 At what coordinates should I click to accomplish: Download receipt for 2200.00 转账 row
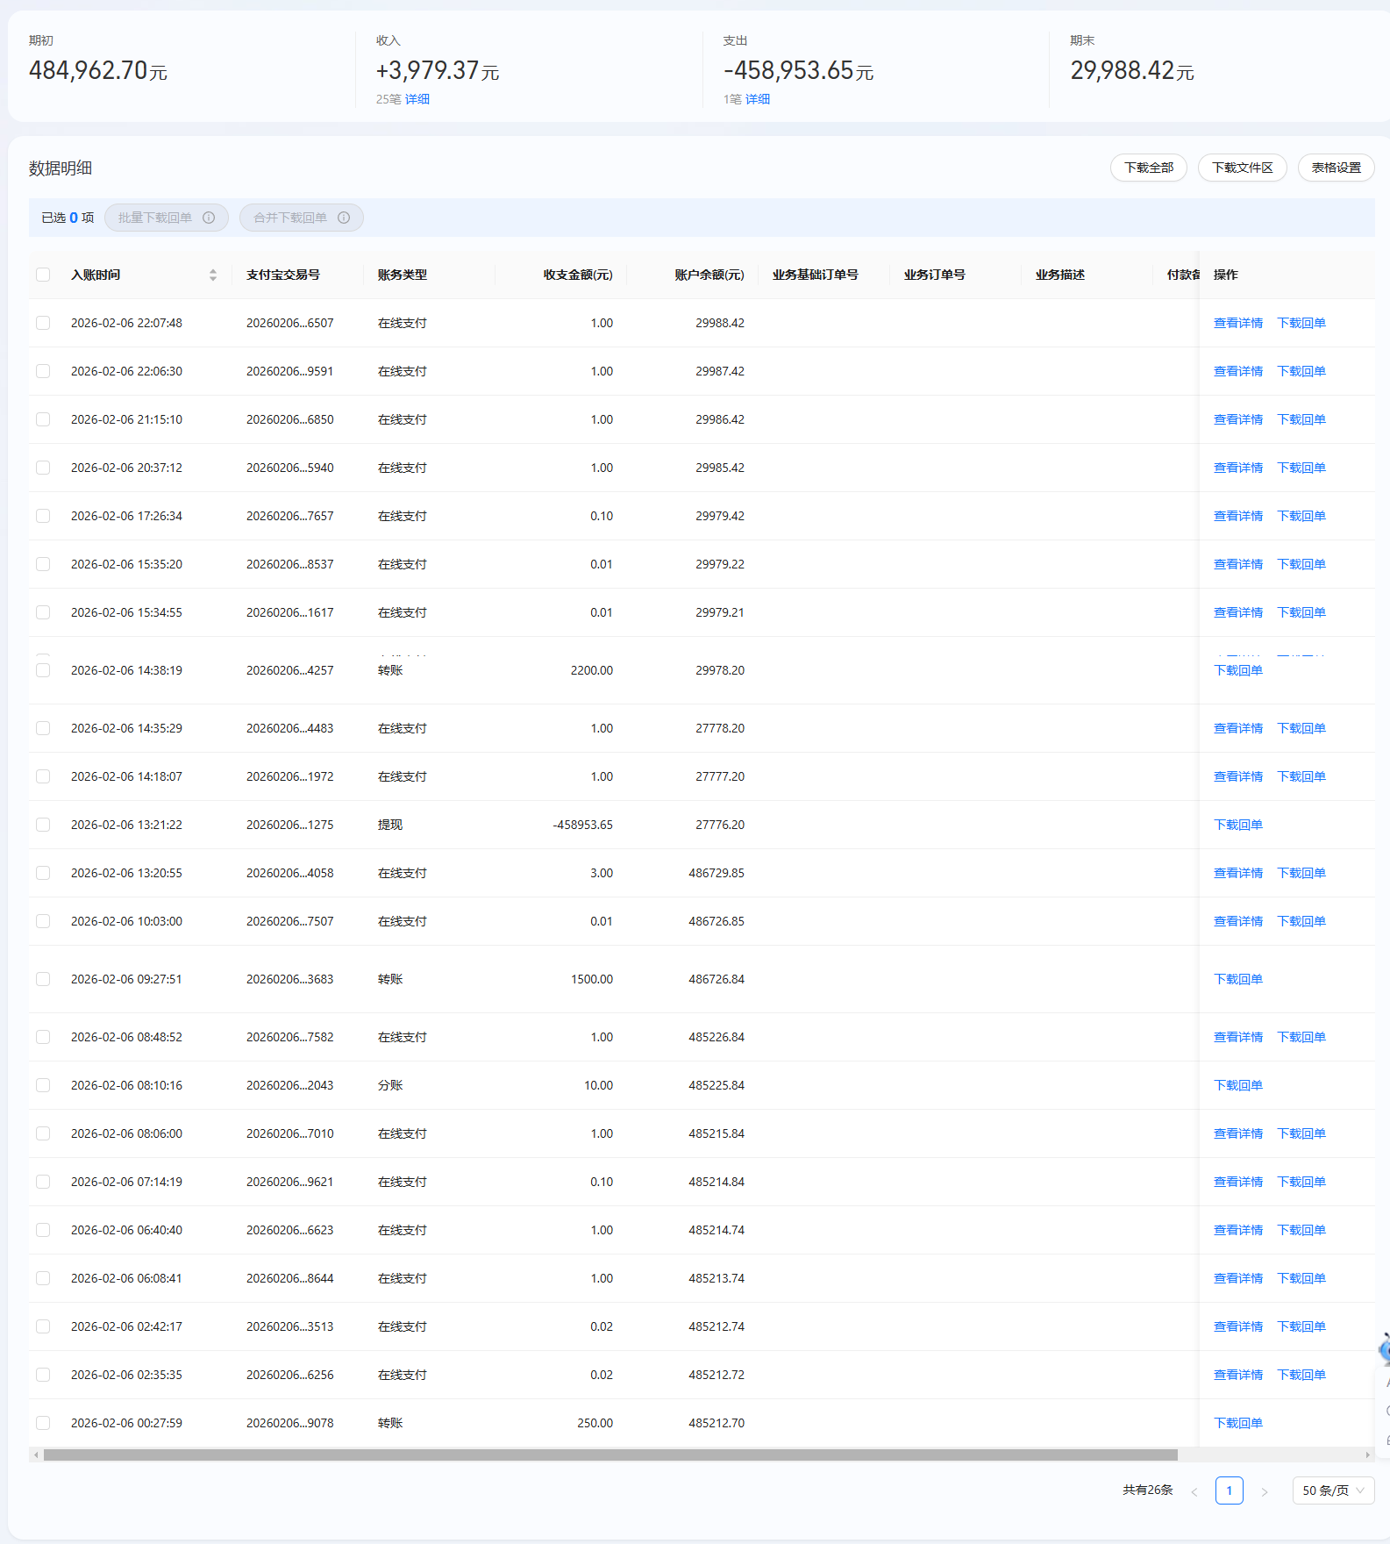pos(1237,670)
